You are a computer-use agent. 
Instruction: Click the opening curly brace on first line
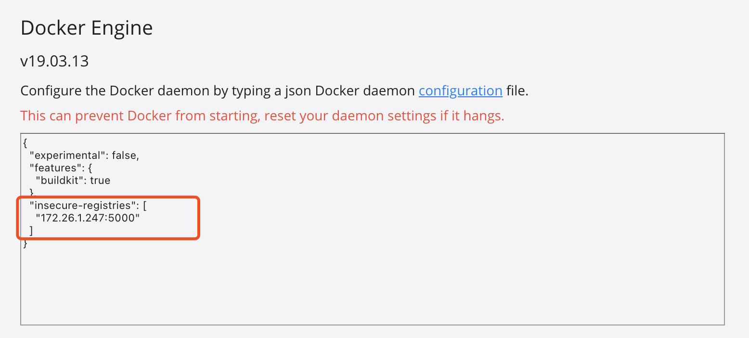tap(25, 143)
